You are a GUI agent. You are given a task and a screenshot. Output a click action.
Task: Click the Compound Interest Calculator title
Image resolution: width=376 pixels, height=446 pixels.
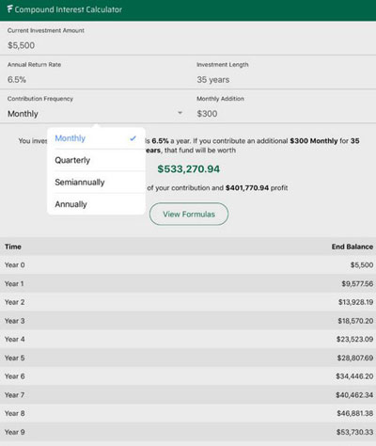[x=69, y=9]
